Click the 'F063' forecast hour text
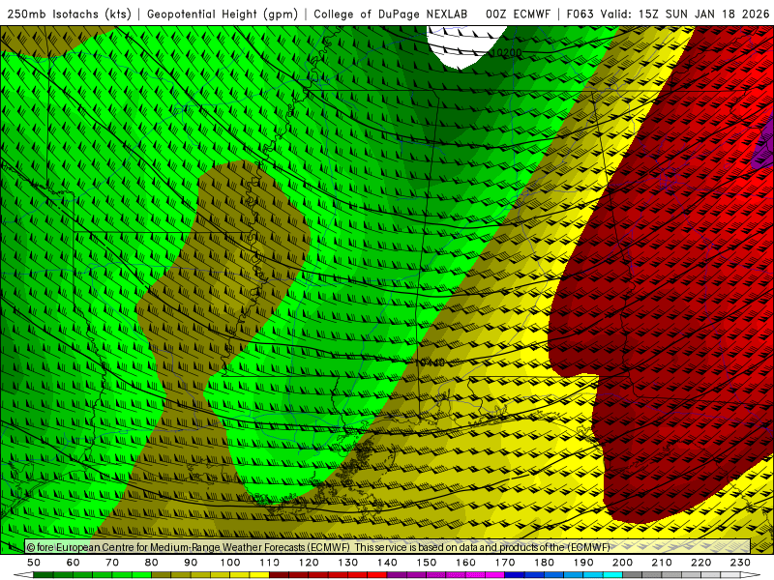 point(580,14)
